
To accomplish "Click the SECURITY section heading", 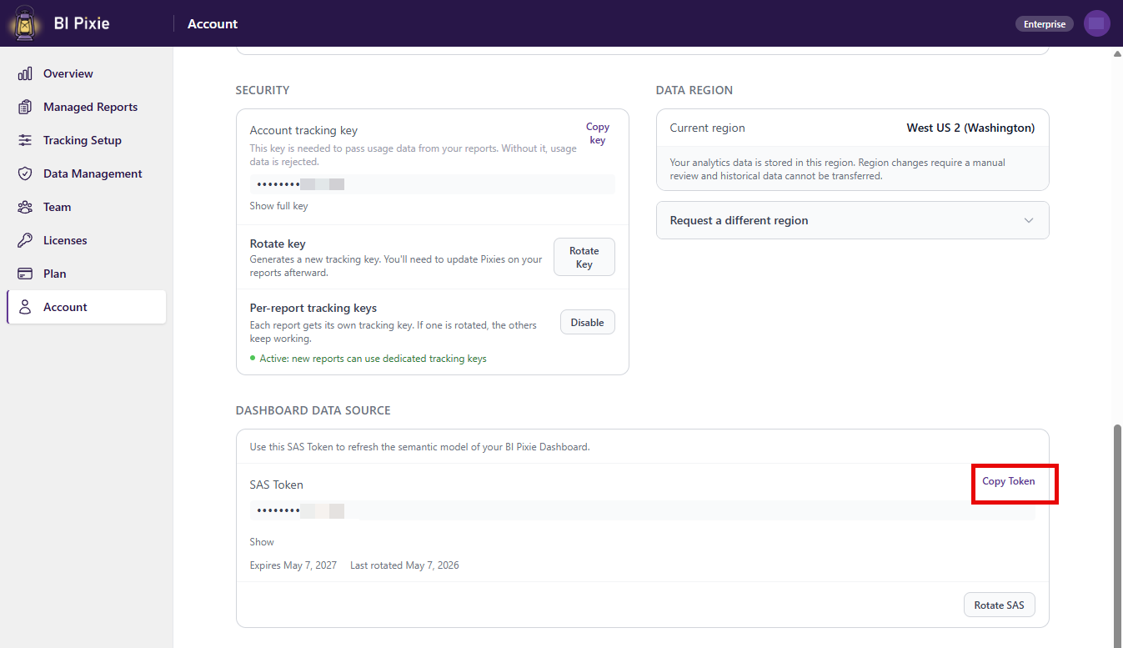I will coord(263,90).
